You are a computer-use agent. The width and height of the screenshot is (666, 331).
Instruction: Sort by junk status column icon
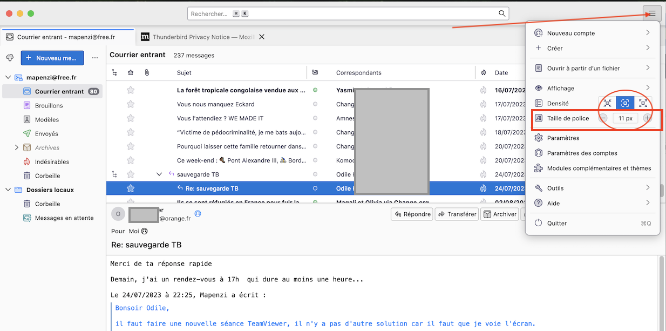click(x=484, y=72)
